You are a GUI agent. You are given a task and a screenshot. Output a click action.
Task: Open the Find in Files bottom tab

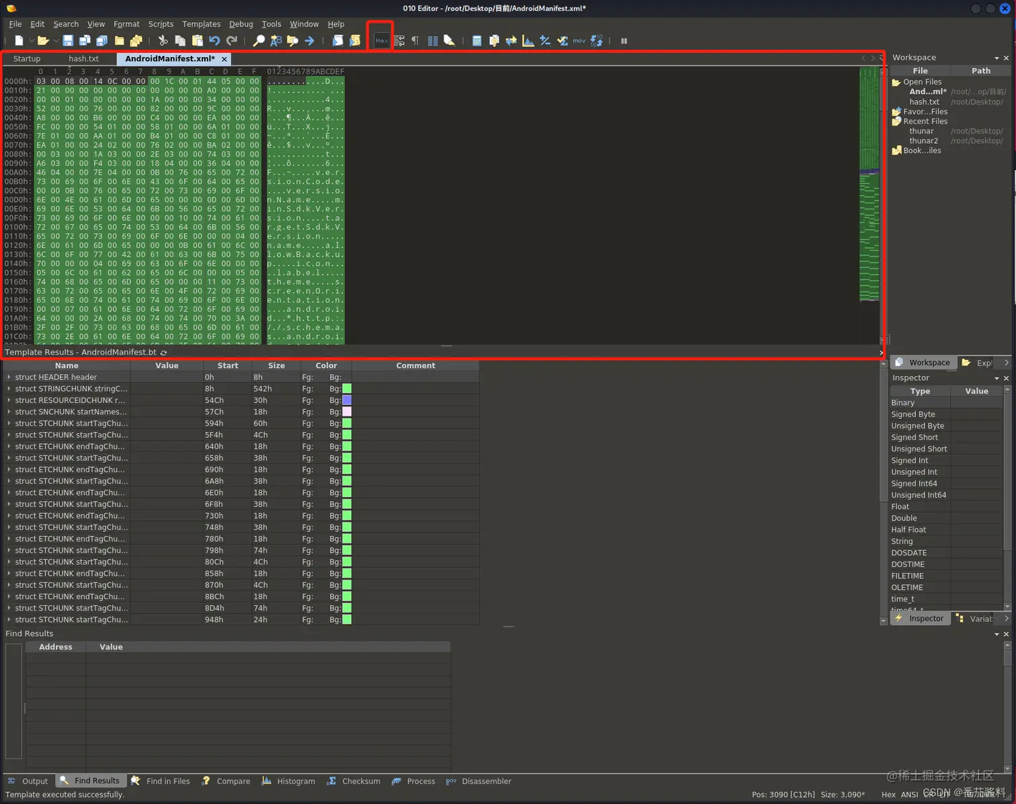click(x=161, y=781)
